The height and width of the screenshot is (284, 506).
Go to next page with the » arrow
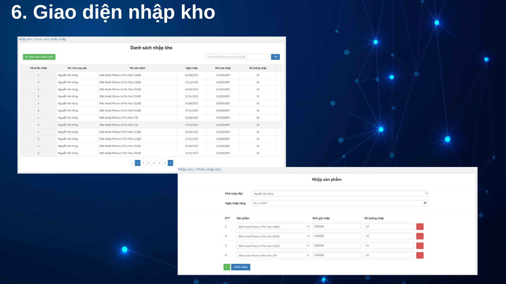click(x=171, y=163)
